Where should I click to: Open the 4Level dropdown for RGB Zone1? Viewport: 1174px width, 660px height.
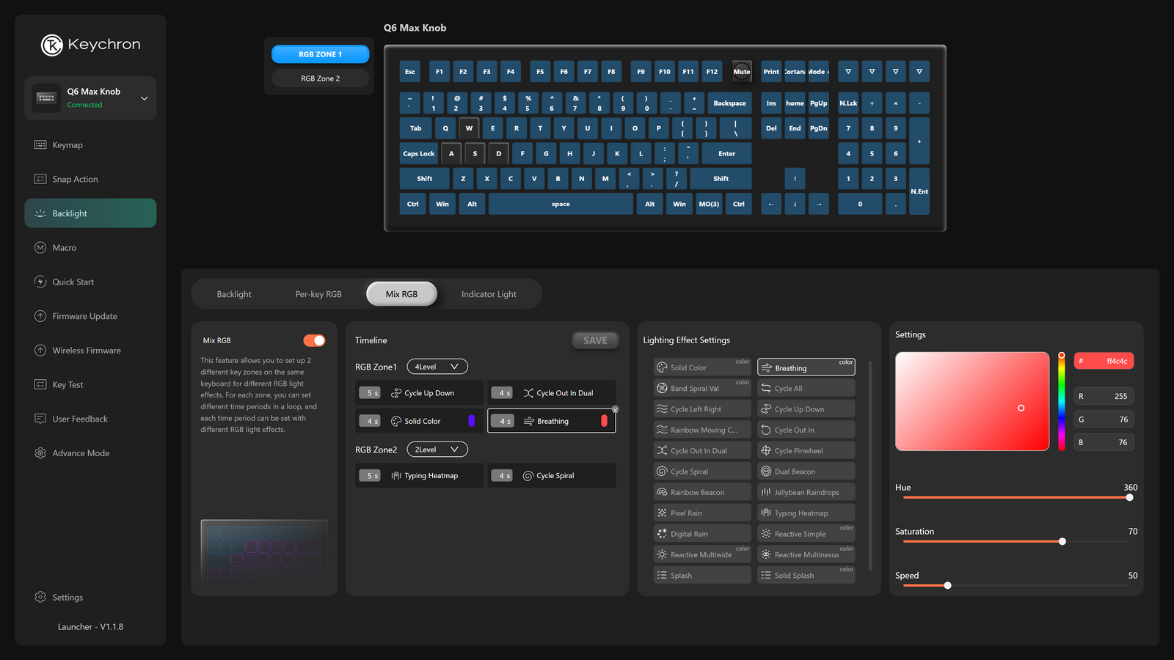[437, 366]
